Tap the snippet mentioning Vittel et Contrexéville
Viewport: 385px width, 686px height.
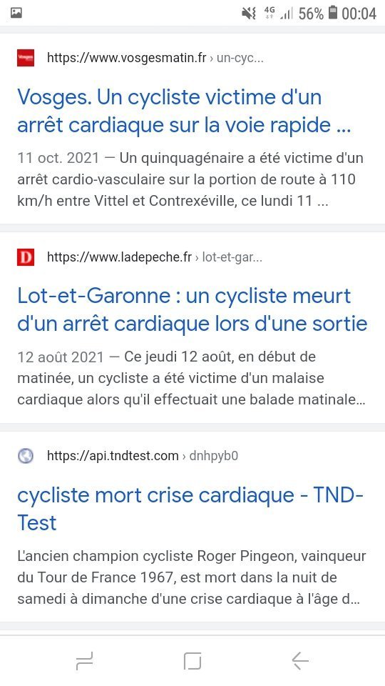pyautogui.click(x=190, y=179)
